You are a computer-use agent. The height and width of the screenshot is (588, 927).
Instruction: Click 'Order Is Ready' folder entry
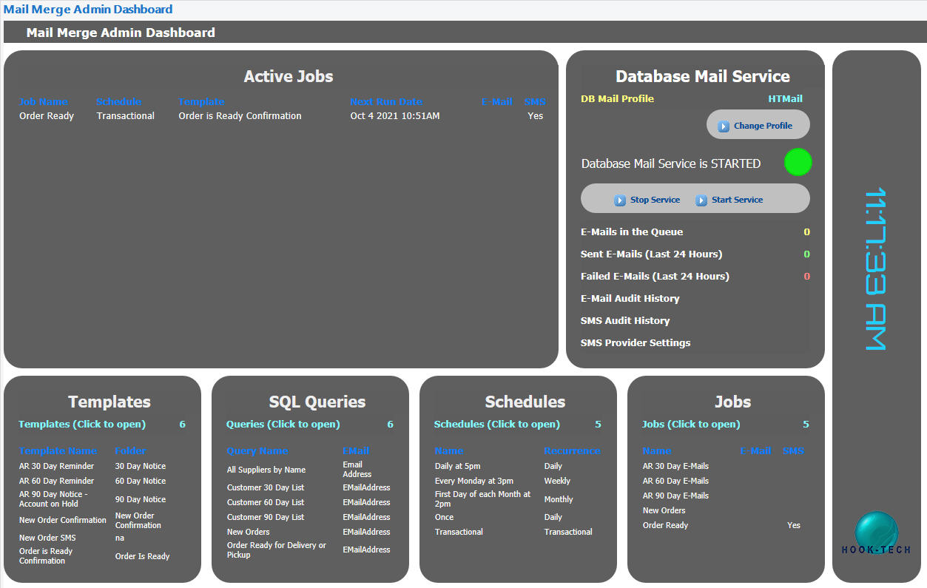[x=142, y=557]
